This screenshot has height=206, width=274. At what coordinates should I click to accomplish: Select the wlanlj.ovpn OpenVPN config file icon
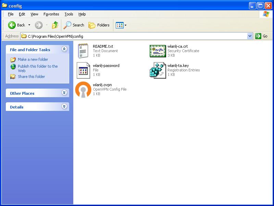coord(83,90)
